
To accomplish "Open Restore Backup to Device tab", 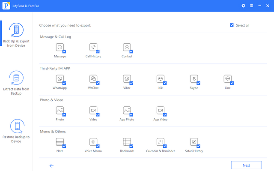I will (16, 131).
